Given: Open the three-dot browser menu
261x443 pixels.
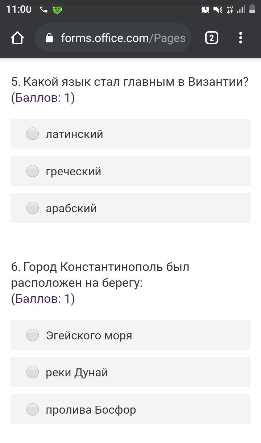Looking at the screenshot, I should click(241, 38).
